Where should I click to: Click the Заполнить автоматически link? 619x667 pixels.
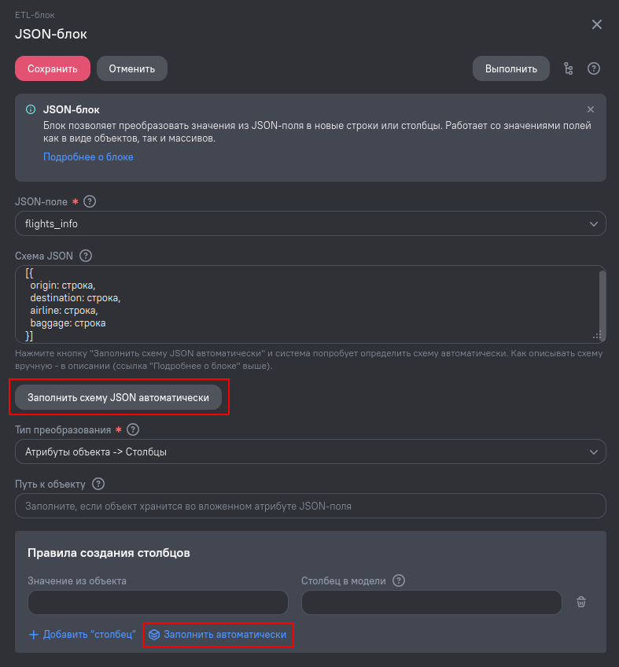tap(217, 634)
